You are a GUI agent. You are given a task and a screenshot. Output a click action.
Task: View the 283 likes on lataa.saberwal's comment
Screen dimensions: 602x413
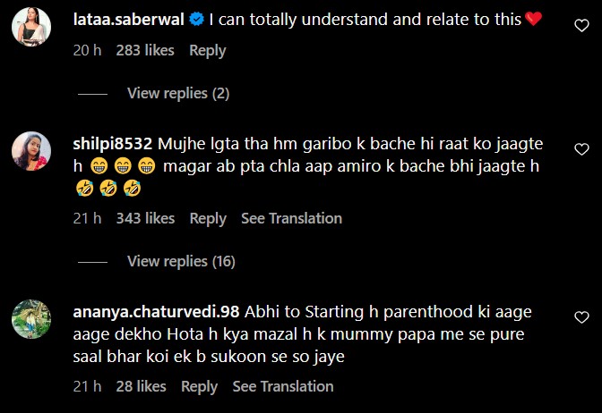[x=145, y=51]
